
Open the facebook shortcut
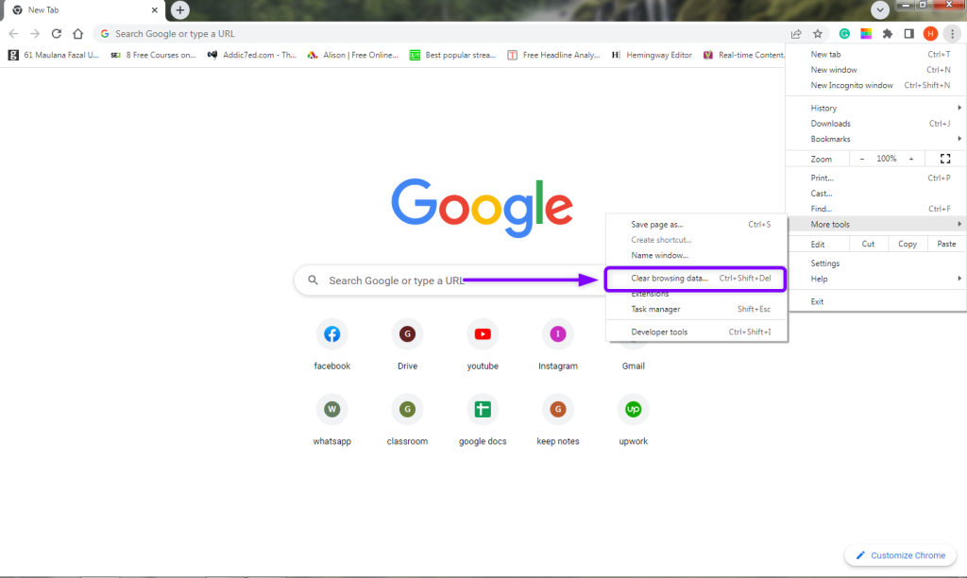tap(331, 346)
